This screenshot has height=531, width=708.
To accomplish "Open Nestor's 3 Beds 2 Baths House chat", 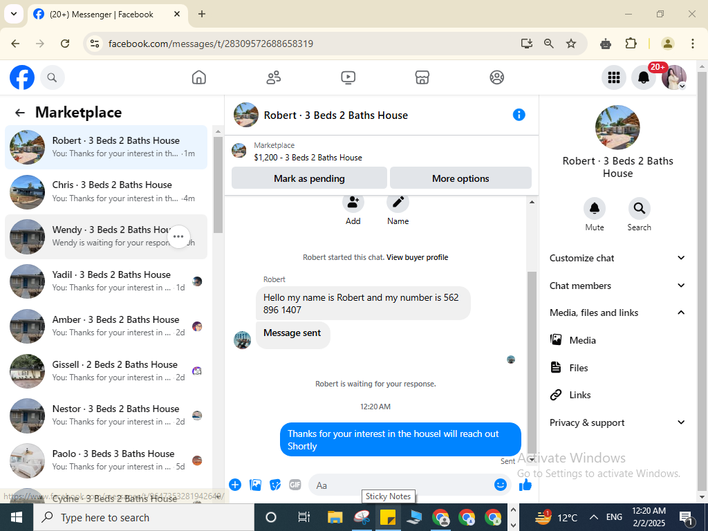I will pyautogui.click(x=106, y=415).
